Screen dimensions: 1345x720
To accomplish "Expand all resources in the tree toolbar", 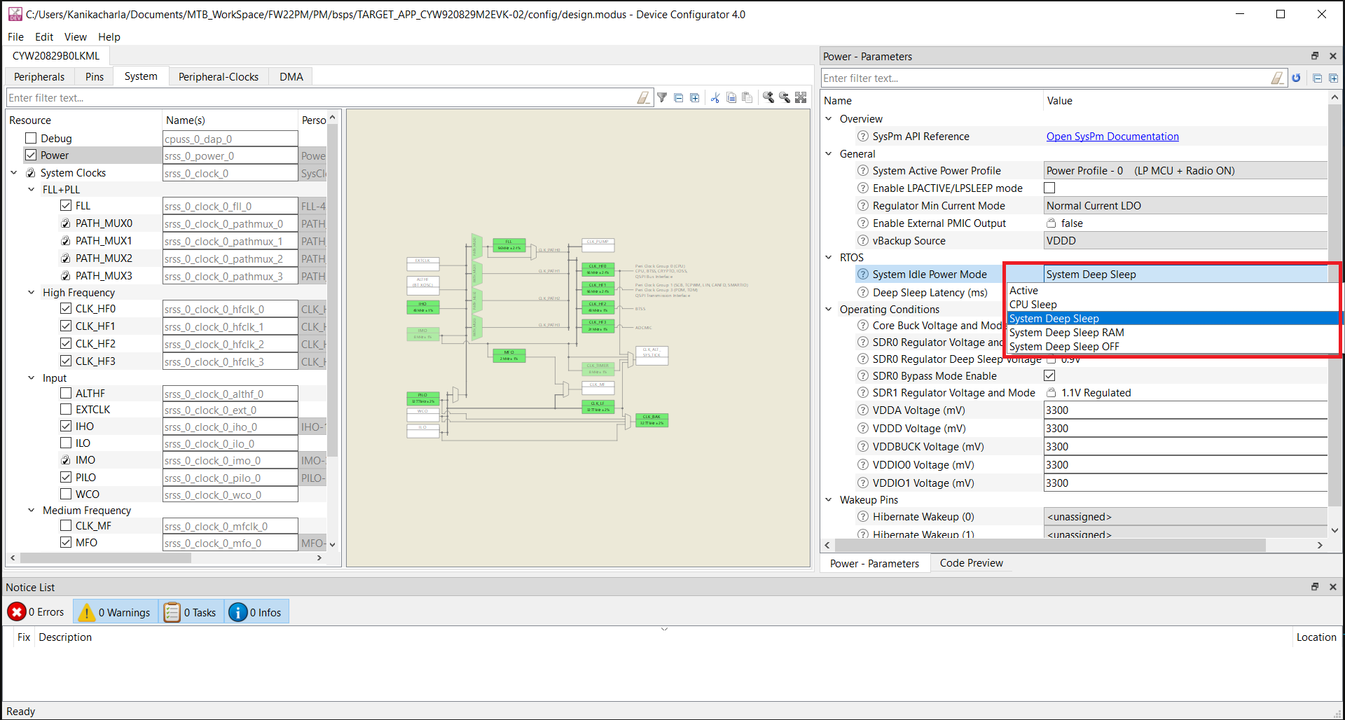I will 694,98.
